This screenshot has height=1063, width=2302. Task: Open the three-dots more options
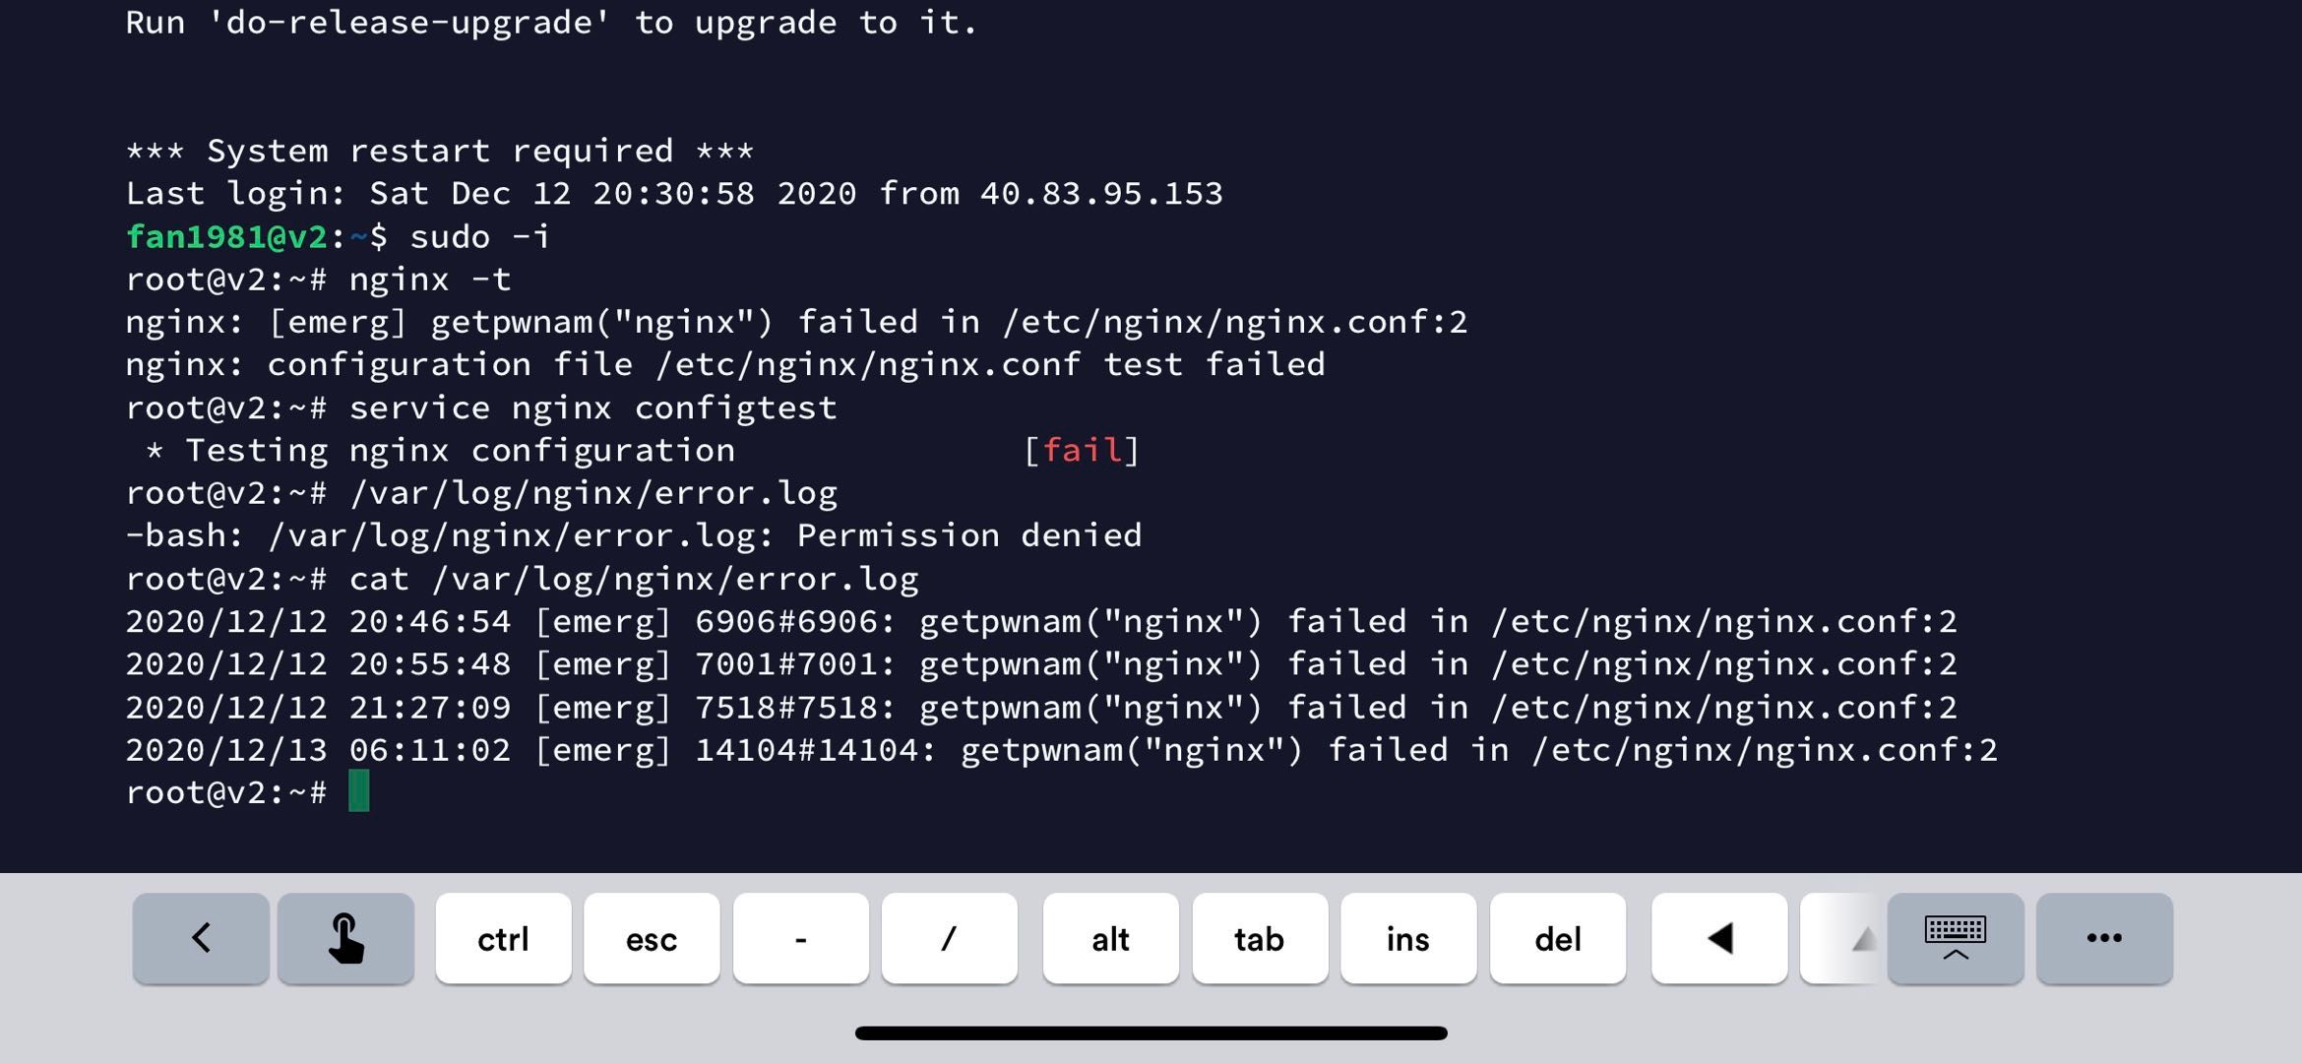(x=2104, y=938)
